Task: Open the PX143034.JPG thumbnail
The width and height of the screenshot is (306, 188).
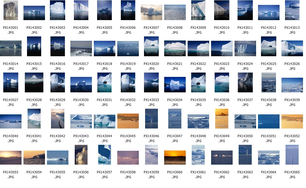Action: (x=175, y=84)
